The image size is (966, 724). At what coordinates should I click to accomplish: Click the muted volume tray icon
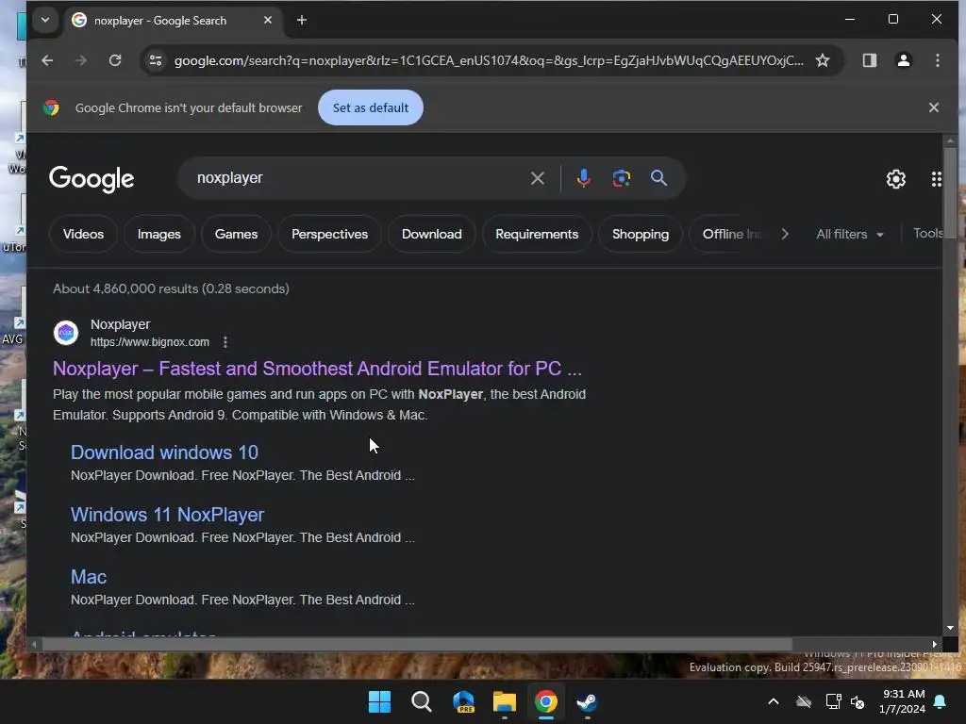pos(858,701)
